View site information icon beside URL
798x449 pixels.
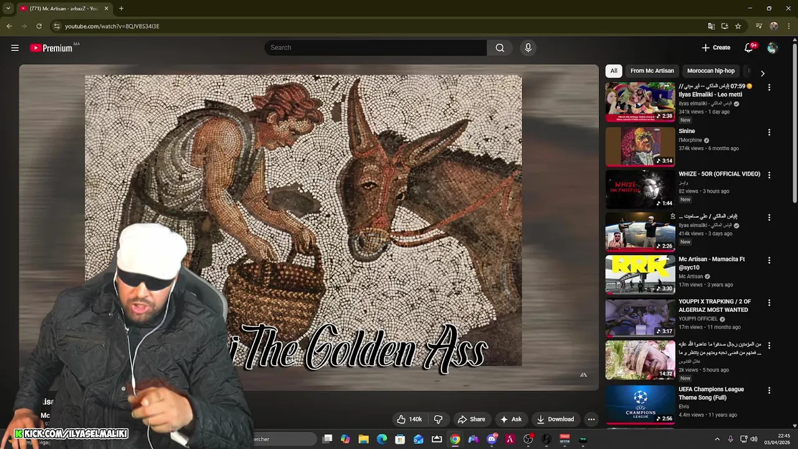[x=57, y=26]
